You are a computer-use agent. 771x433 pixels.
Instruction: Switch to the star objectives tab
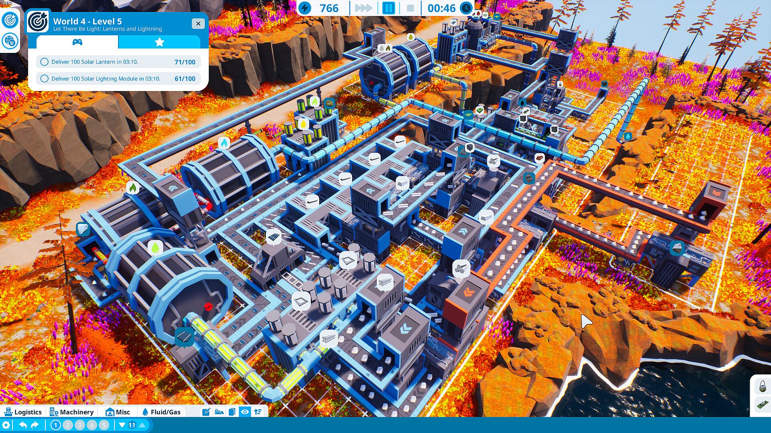click(159, 42)
